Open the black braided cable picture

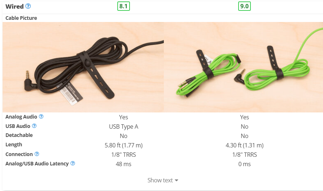[83, 67]
